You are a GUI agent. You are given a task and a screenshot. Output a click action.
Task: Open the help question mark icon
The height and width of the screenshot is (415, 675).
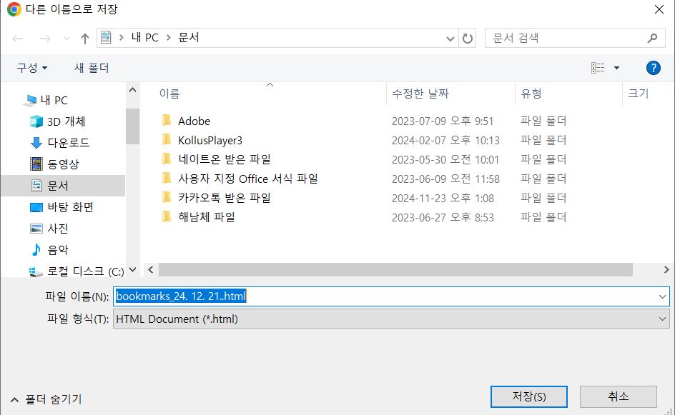[x=653, y=68]
